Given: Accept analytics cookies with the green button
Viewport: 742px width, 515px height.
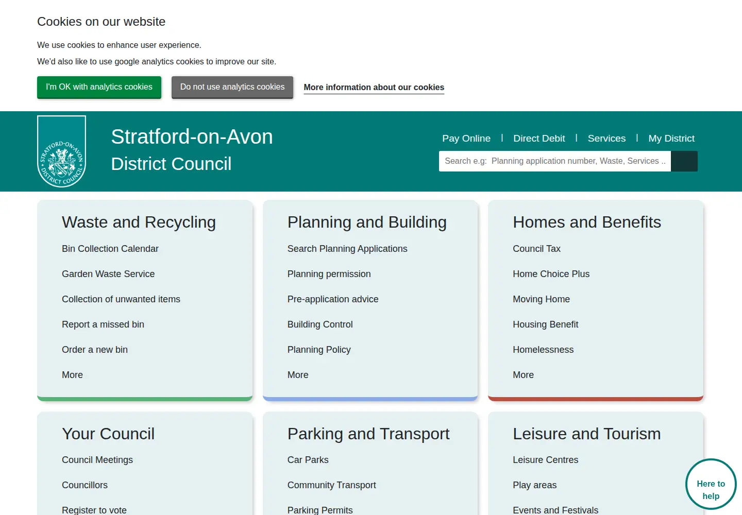Looking at the screenshot, I should click(99, 87).
